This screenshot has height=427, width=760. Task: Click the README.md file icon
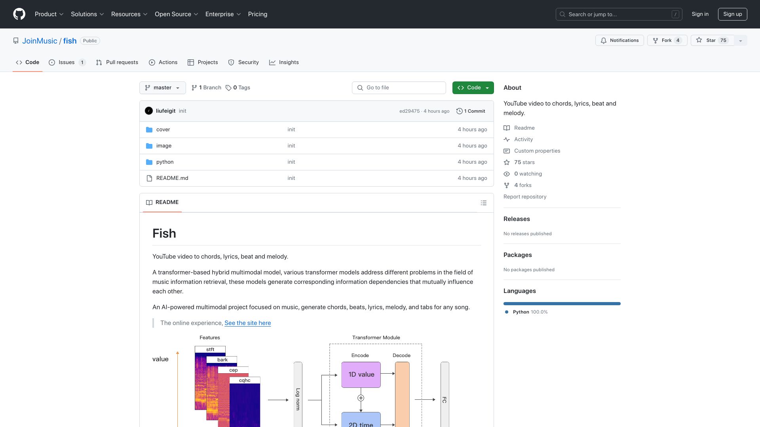click(x=149, y=178)
